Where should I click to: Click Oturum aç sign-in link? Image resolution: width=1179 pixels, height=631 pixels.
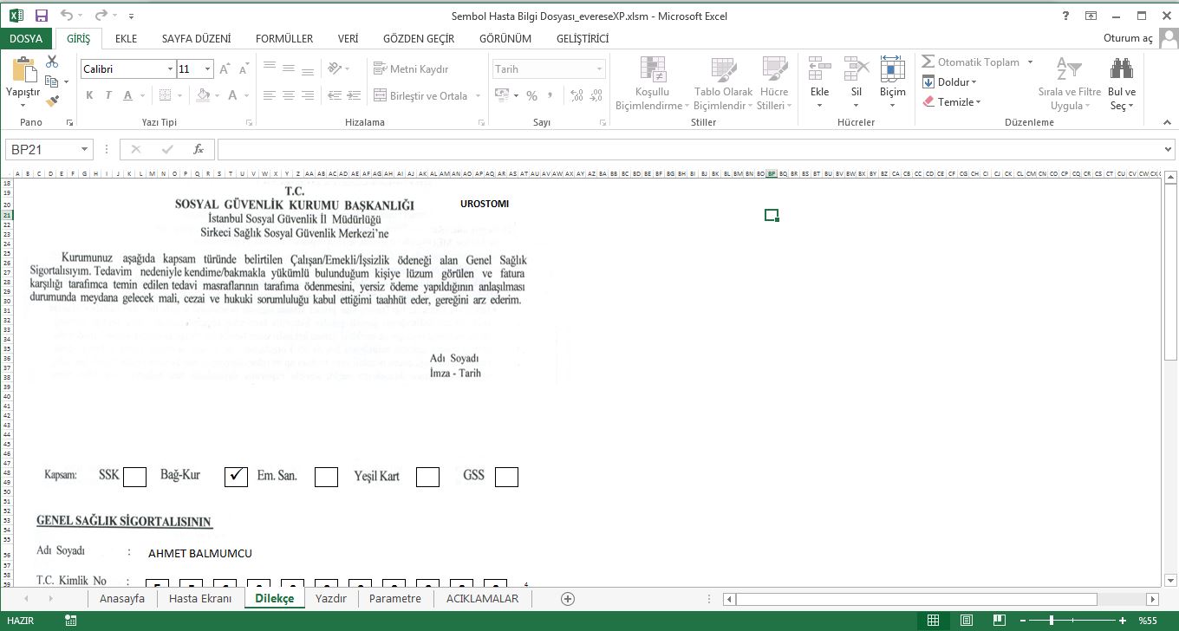click(1128, 38)
